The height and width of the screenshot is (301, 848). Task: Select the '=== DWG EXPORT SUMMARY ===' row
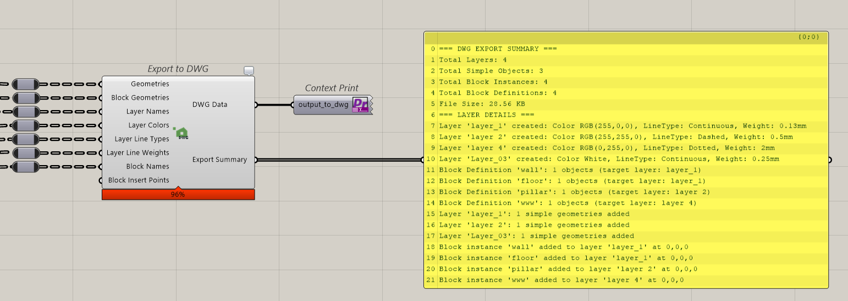tap(626, 49)
